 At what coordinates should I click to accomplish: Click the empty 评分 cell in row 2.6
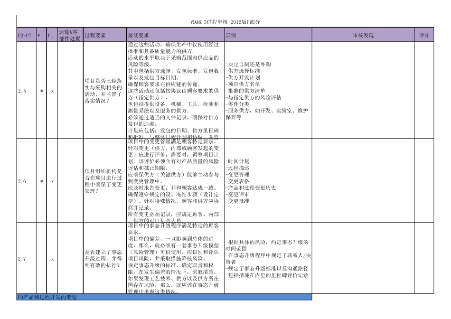tap(424, 181)
